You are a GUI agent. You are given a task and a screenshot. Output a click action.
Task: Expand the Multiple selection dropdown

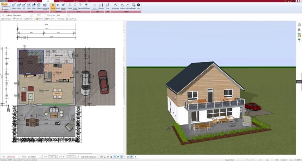[x=6, y=6]
